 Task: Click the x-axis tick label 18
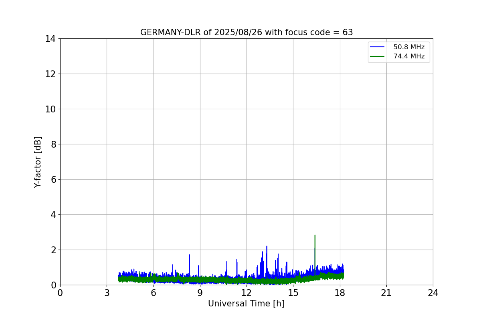[340, 293]
